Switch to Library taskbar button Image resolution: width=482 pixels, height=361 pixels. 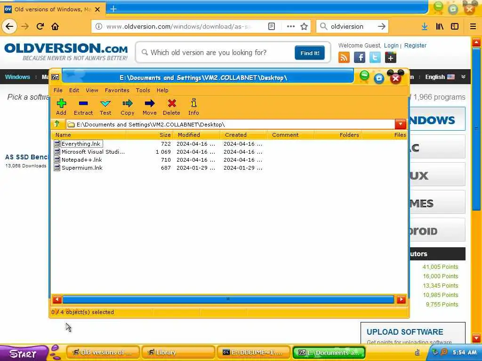click(179, 353)
